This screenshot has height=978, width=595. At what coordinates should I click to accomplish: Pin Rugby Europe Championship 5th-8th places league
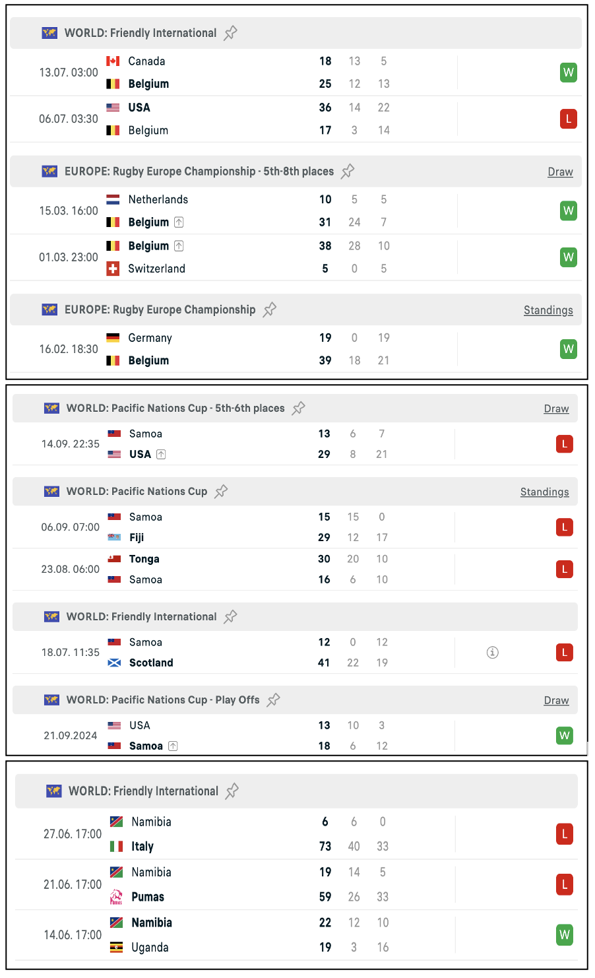click(348, 172)
